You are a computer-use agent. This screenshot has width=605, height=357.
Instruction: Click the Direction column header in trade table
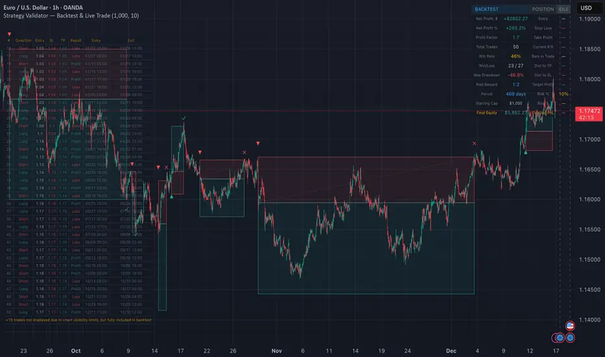click(x=23, y=40)
